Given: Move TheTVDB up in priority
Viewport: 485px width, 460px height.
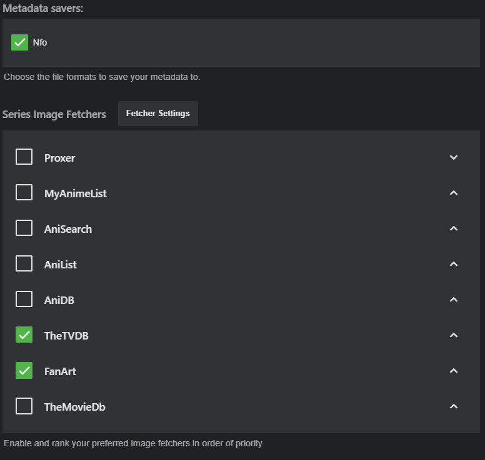Looking at the screenshot, I should coord(454,335).
